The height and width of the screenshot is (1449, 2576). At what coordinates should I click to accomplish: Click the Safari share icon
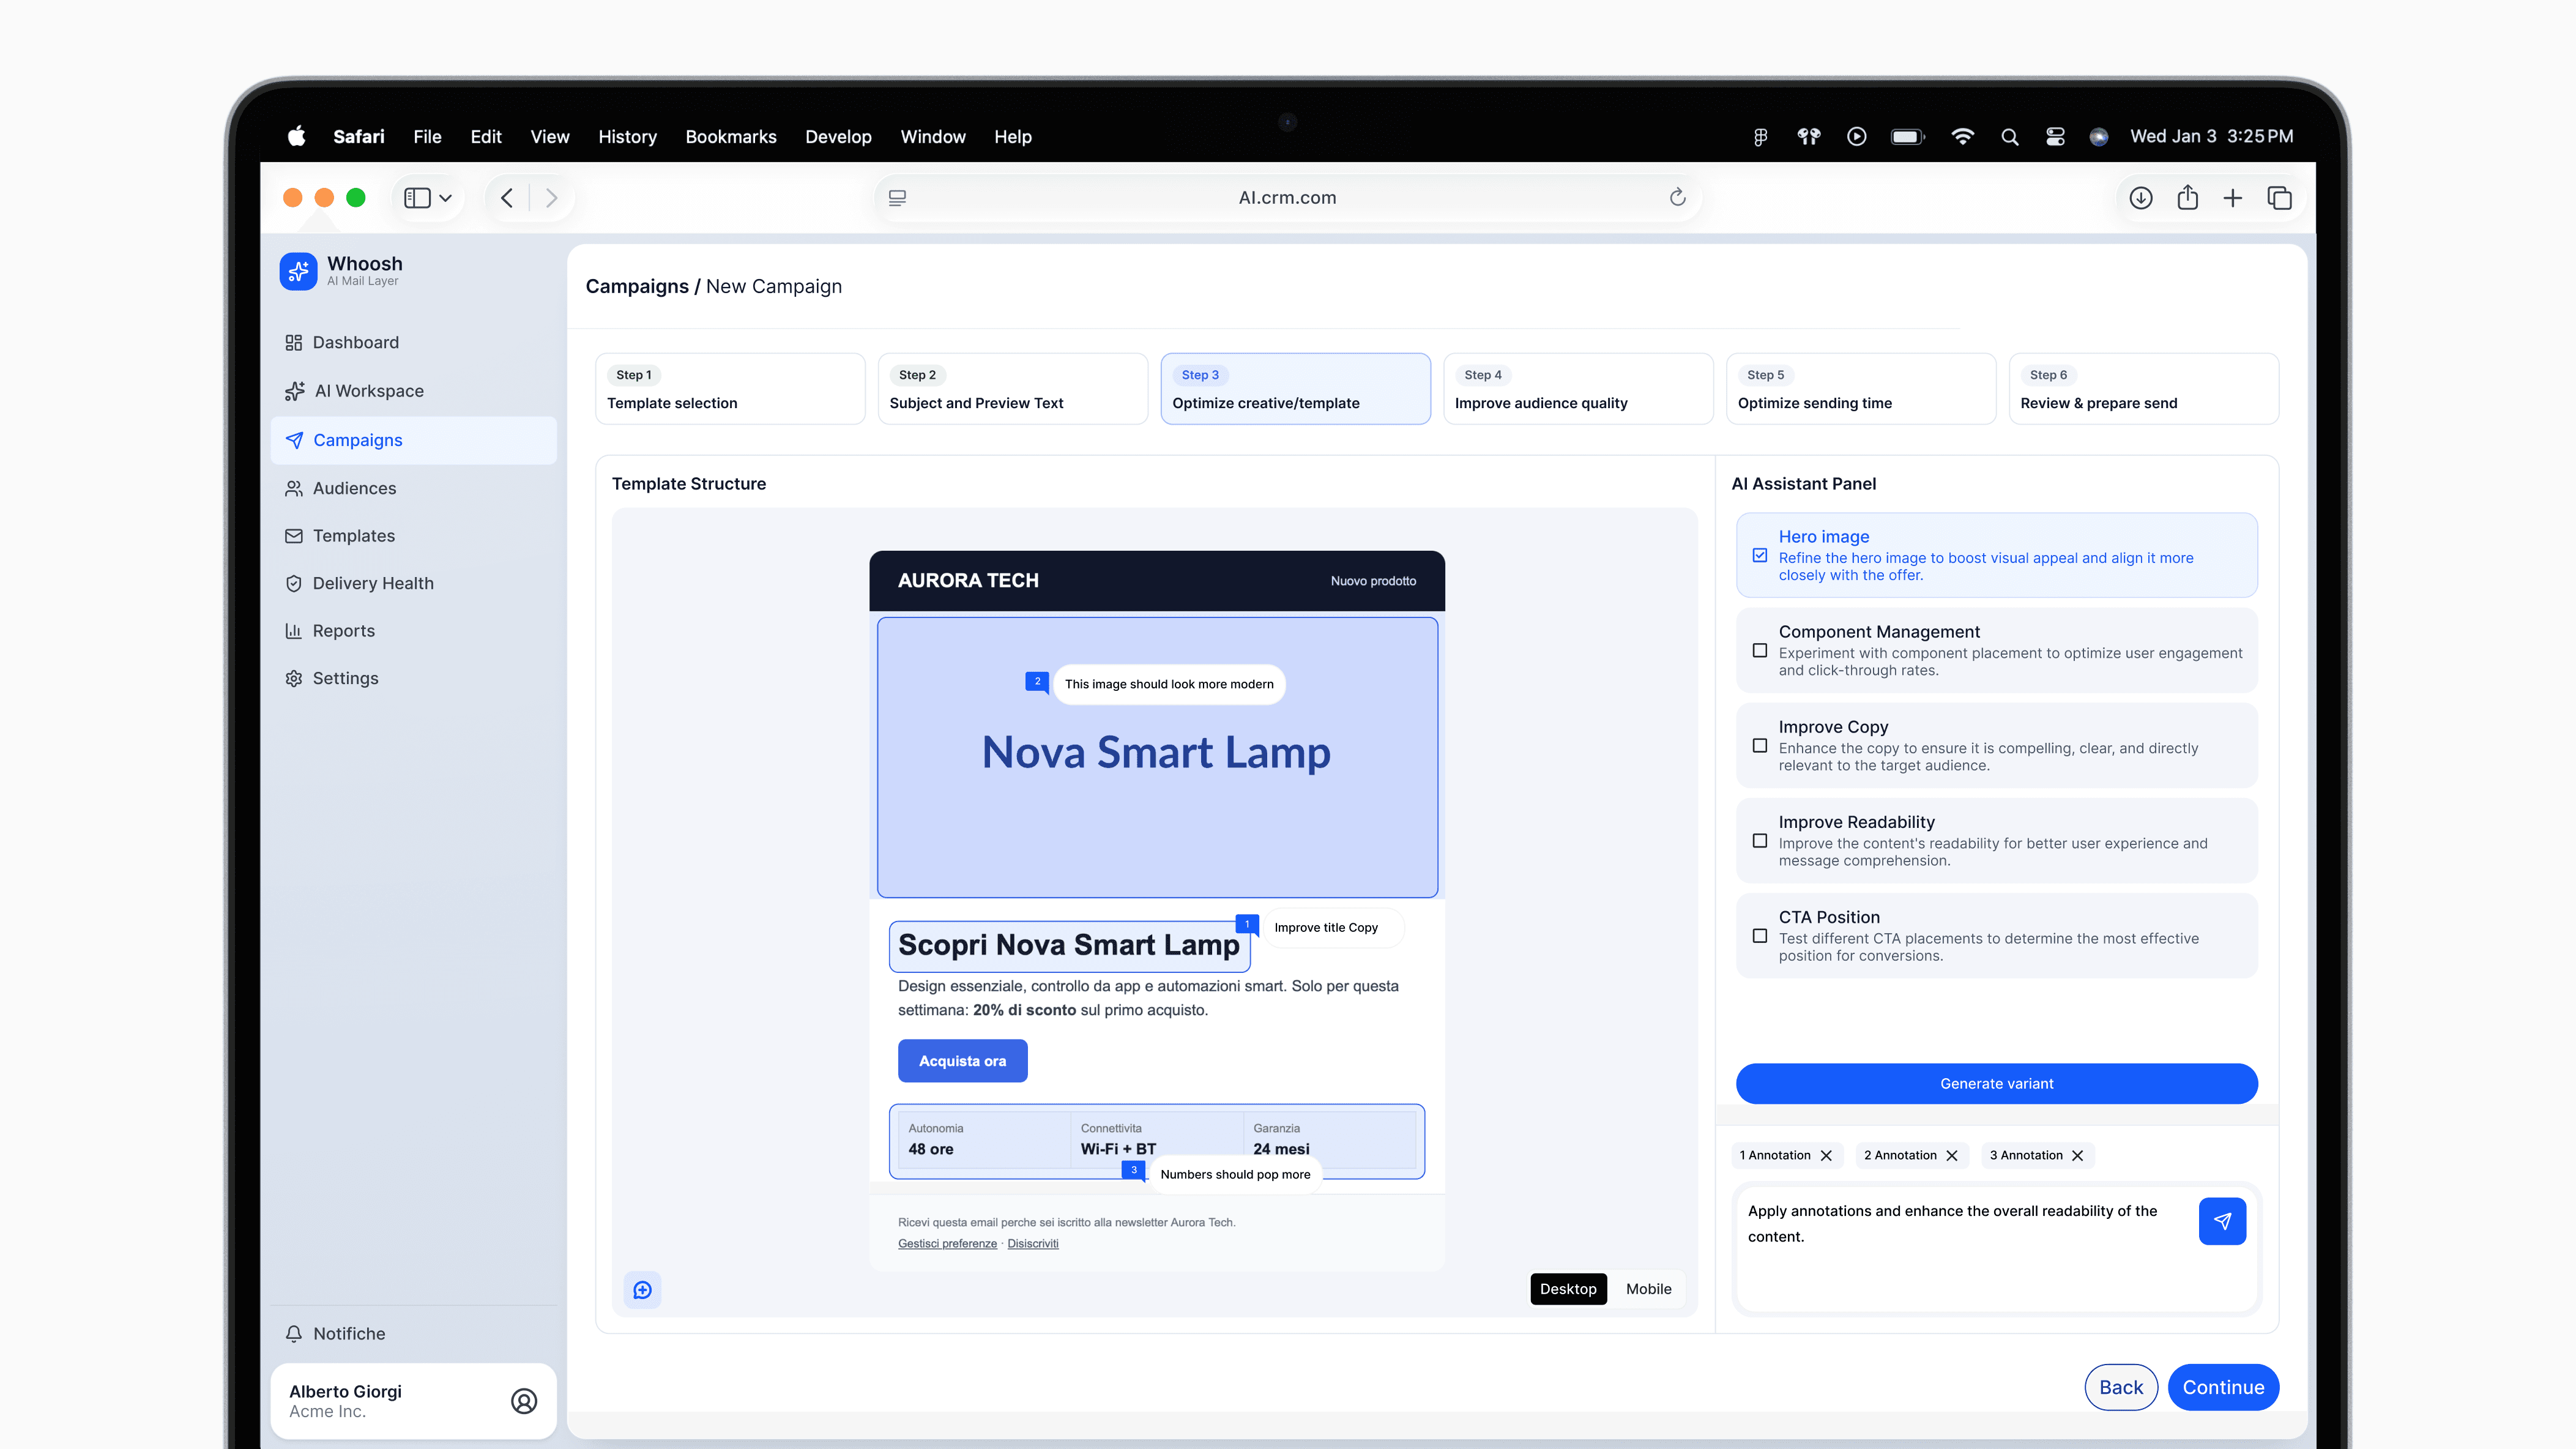click(x=2188, y=198)
